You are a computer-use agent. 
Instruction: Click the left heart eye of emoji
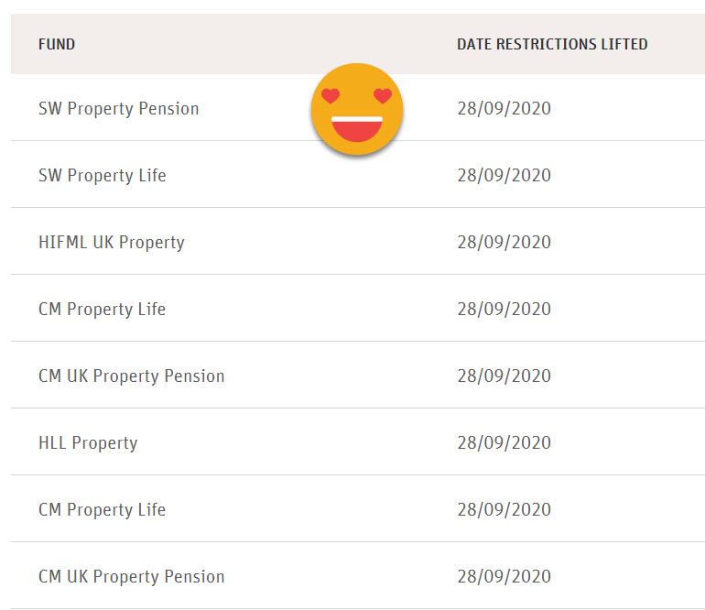[331, 96]
